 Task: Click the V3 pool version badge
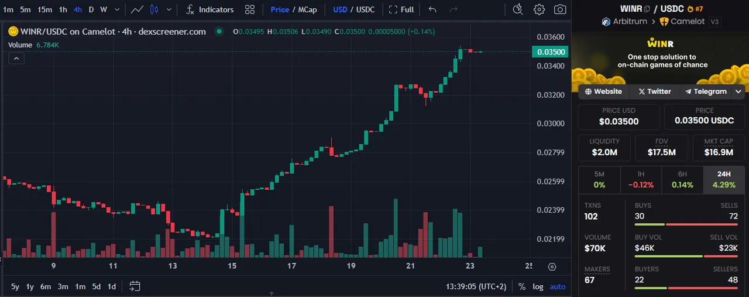pyautogui.click(x=714, y=22)
